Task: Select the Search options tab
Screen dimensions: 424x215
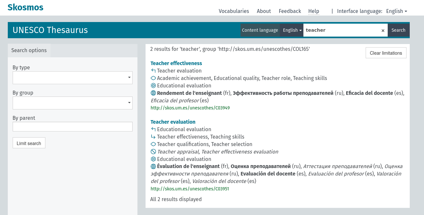Action: click(29, 51)
